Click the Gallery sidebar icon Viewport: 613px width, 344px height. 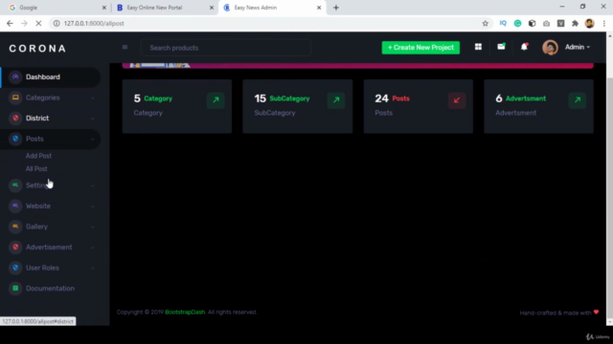click(x=15, y=226)
